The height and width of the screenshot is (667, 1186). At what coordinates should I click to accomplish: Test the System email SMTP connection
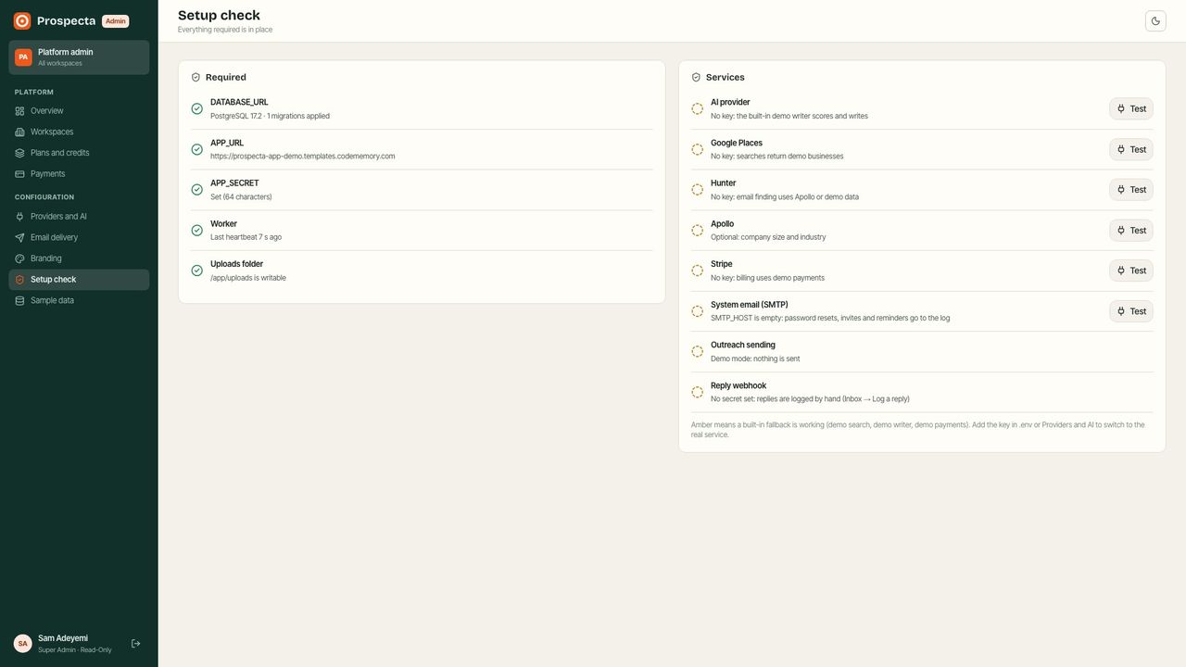(1131, 311)
